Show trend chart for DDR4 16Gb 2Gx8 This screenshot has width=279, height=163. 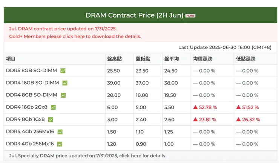[x=54, y=107]
